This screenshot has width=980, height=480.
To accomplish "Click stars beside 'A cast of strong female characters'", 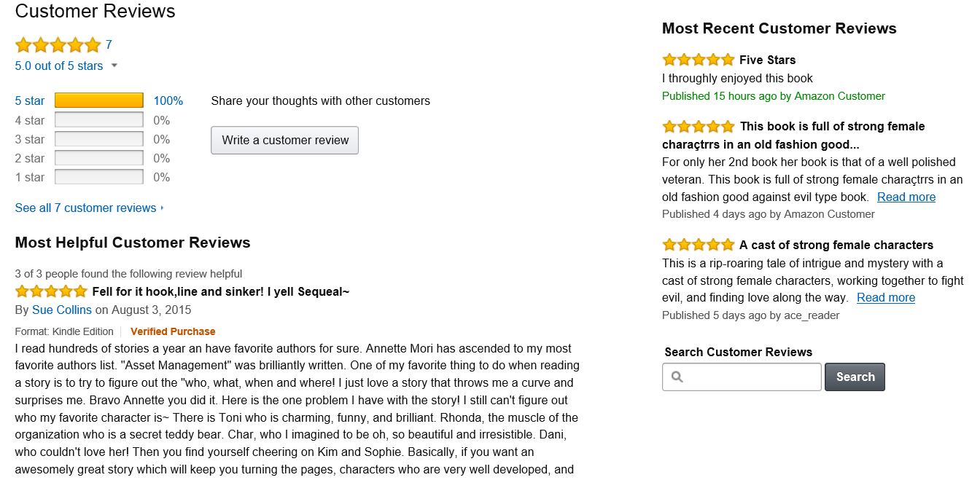I will pyautogui.click(x=698, y=245).
